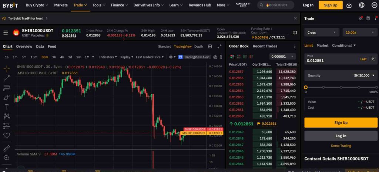Switch to the Overview tab
The width and height of the screenshot is (379, 172).
[x=24, y=46]
